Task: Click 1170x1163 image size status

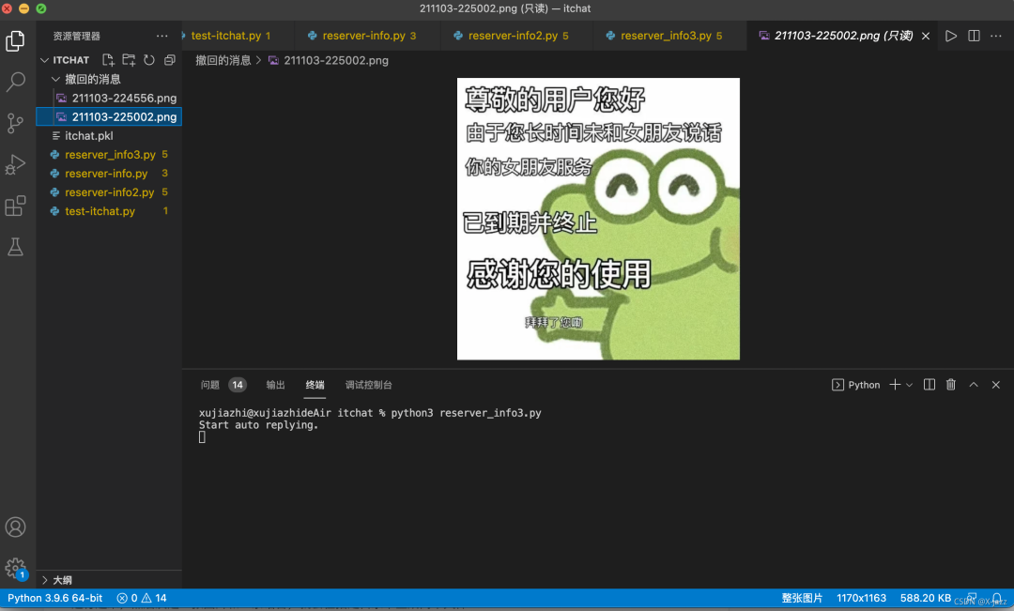Action: (x=861, y=598)
